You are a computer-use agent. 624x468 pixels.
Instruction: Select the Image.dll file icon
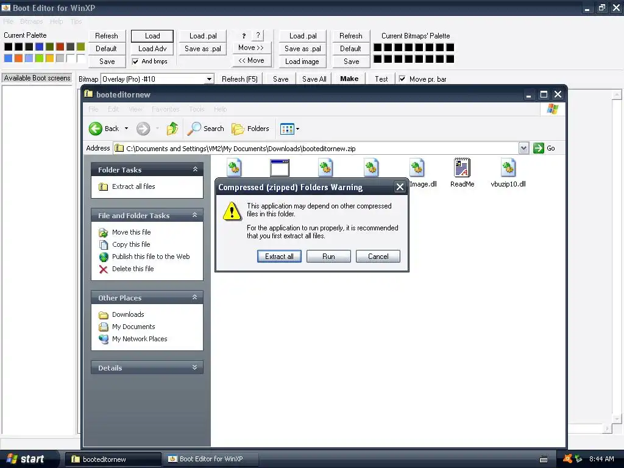tap(417, 168)
